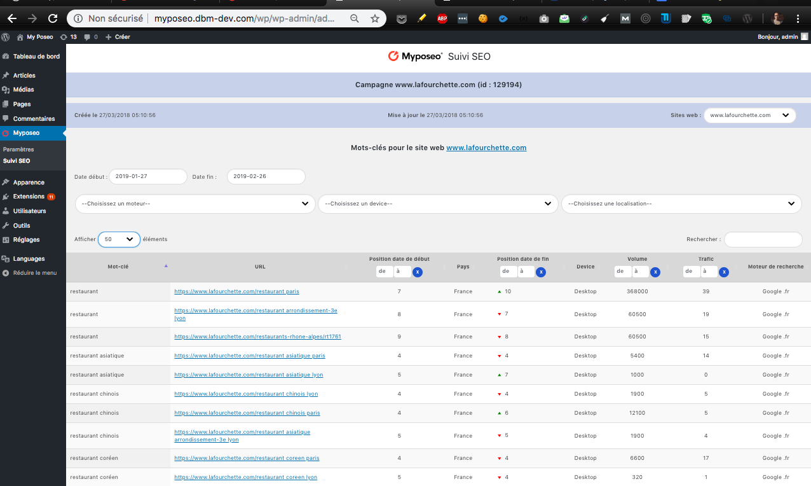Screen dimensions: 811x486
Task: Click the browser back arrow
Action: point(12,18)
